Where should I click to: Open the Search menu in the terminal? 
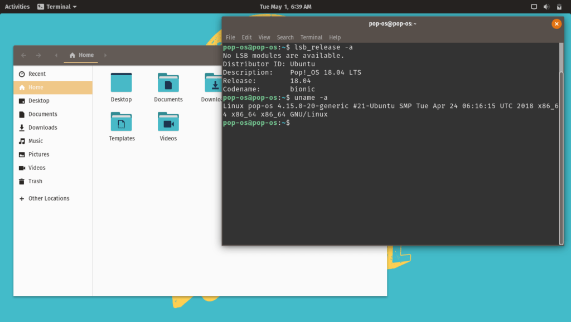pyautogui.click(x=285, y=37)
